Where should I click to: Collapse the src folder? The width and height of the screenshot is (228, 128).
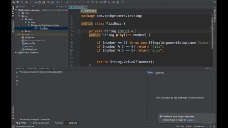[19, 16]
